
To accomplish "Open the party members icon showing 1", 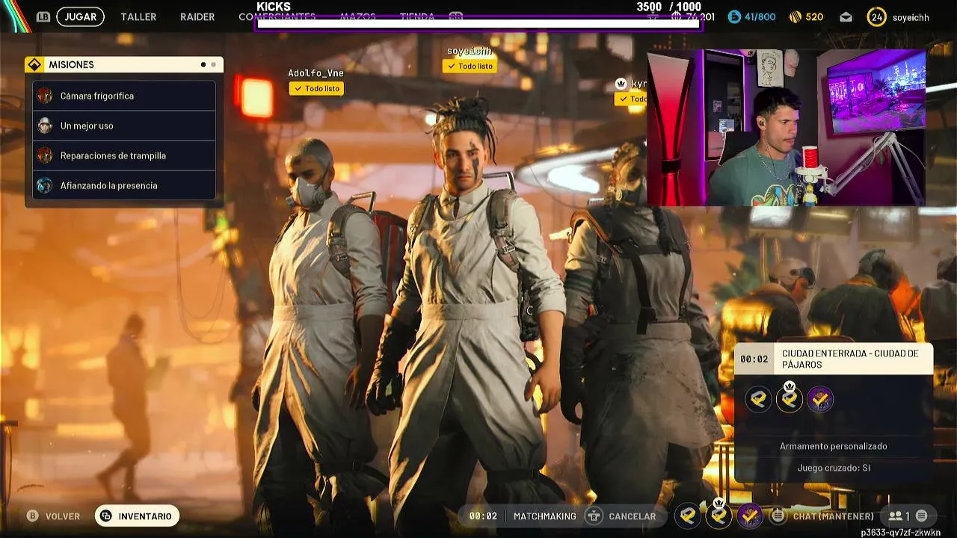I will point(899,516).
